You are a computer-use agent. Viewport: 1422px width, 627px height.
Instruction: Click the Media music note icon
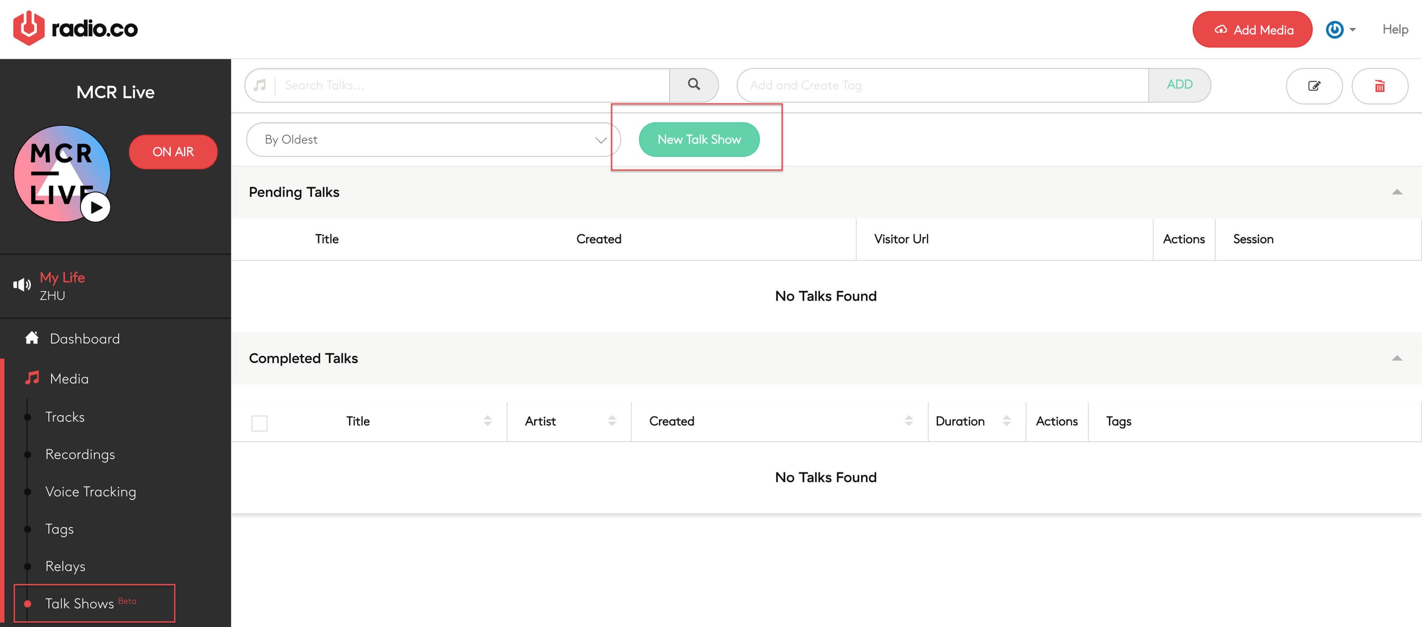coord(32,378)
